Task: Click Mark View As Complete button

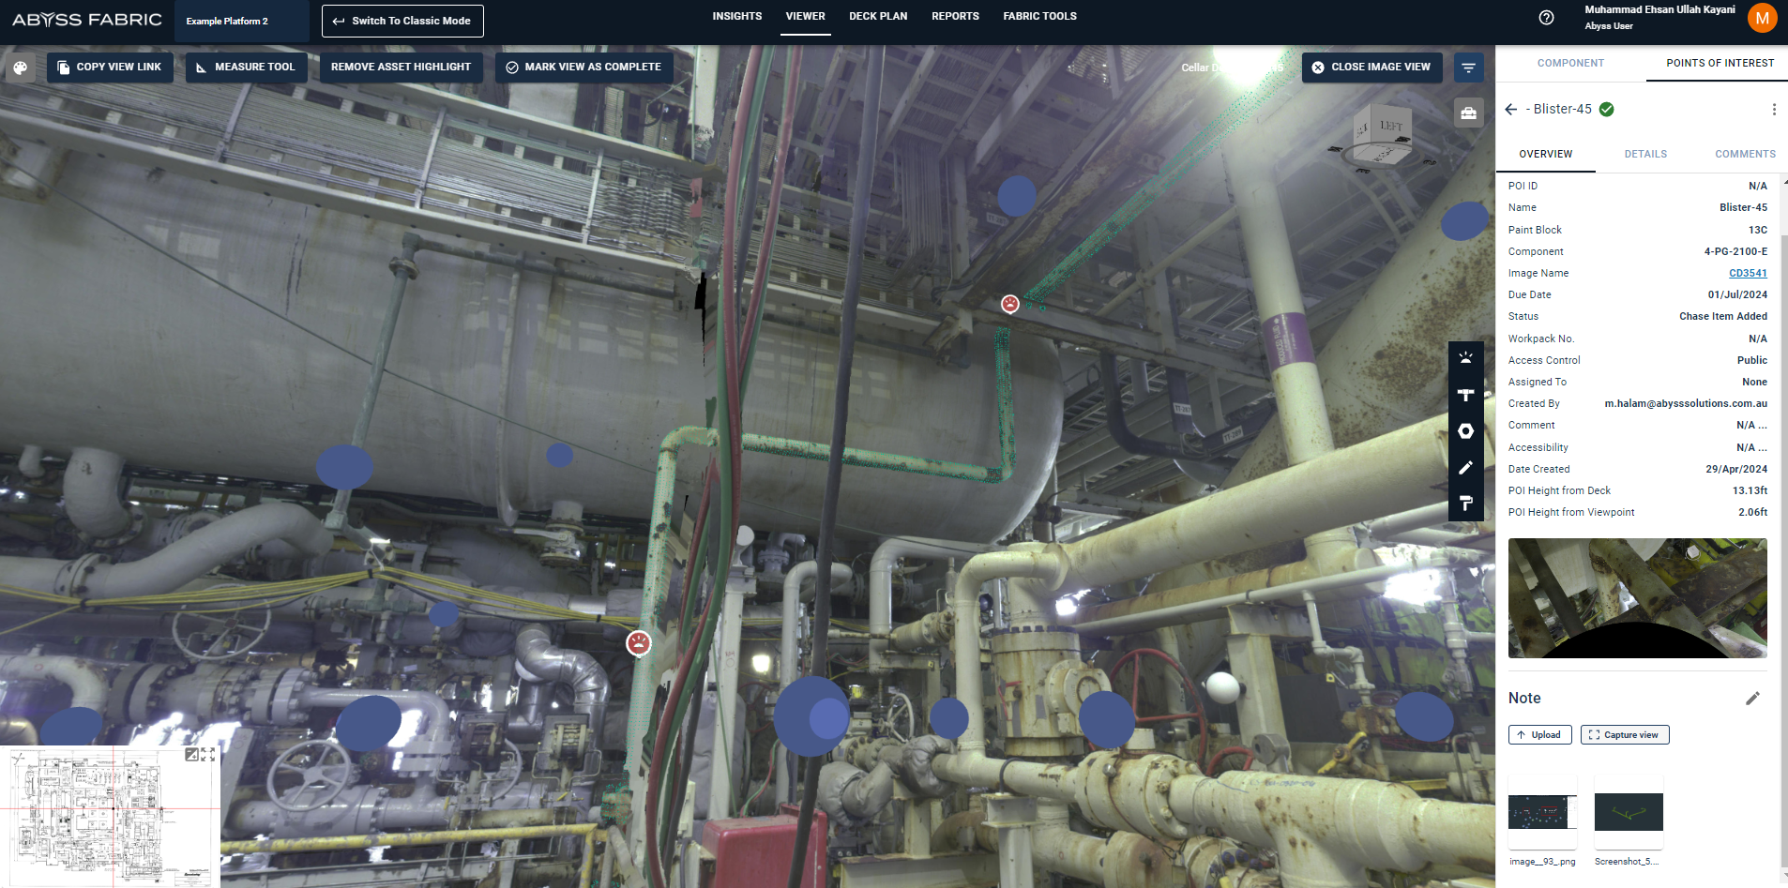Action: tap(583, 68)
